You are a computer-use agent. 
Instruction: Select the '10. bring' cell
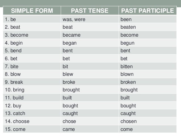[32, 90]
